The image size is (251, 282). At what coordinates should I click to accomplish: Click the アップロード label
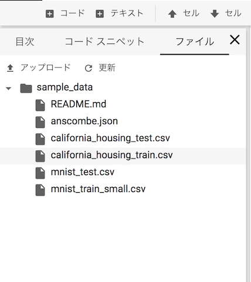click(45, 68)
